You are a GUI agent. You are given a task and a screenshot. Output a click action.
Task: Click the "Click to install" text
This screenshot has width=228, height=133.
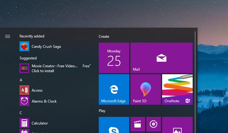pos(43,71)
